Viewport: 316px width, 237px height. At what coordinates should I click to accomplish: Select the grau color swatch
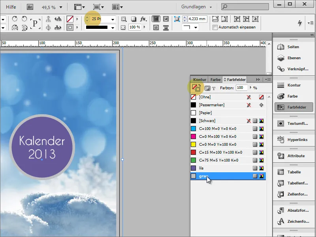coord(228,176)
